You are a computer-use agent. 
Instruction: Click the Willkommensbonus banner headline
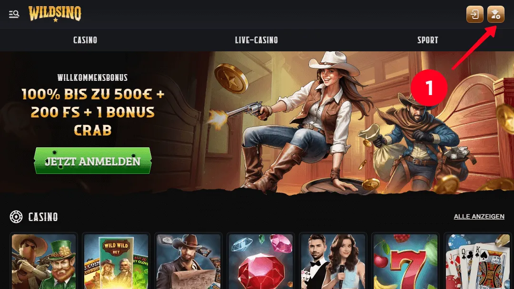pyautogui.click(x=92, y=77)
